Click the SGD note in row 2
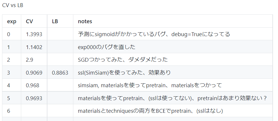Image resolution: width=278 pixels, height=121 pixels. pyautogui.click(x=123, y=60)
